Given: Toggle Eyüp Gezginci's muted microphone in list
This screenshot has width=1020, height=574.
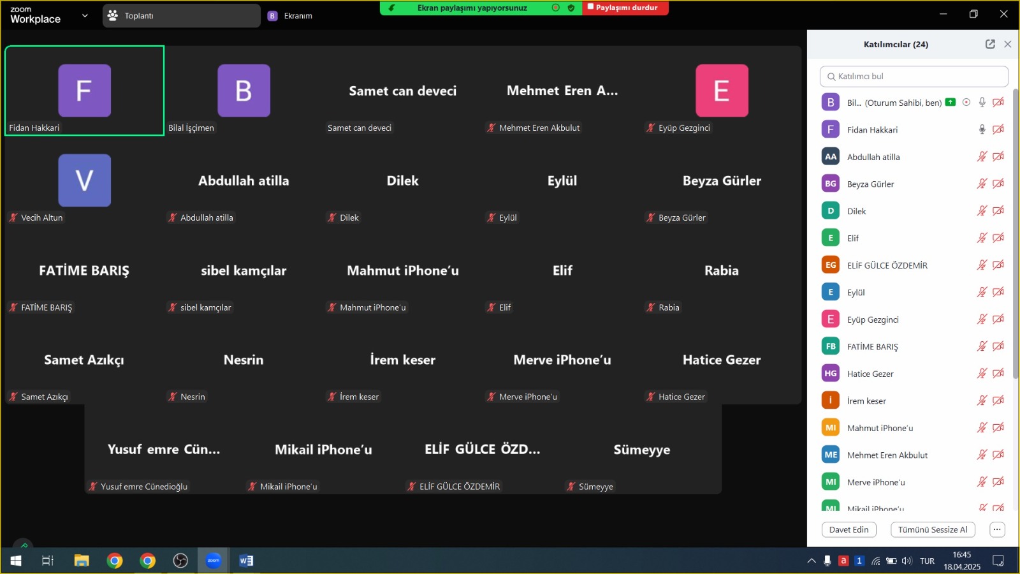Looking at the screenshot, I should 982,319.
